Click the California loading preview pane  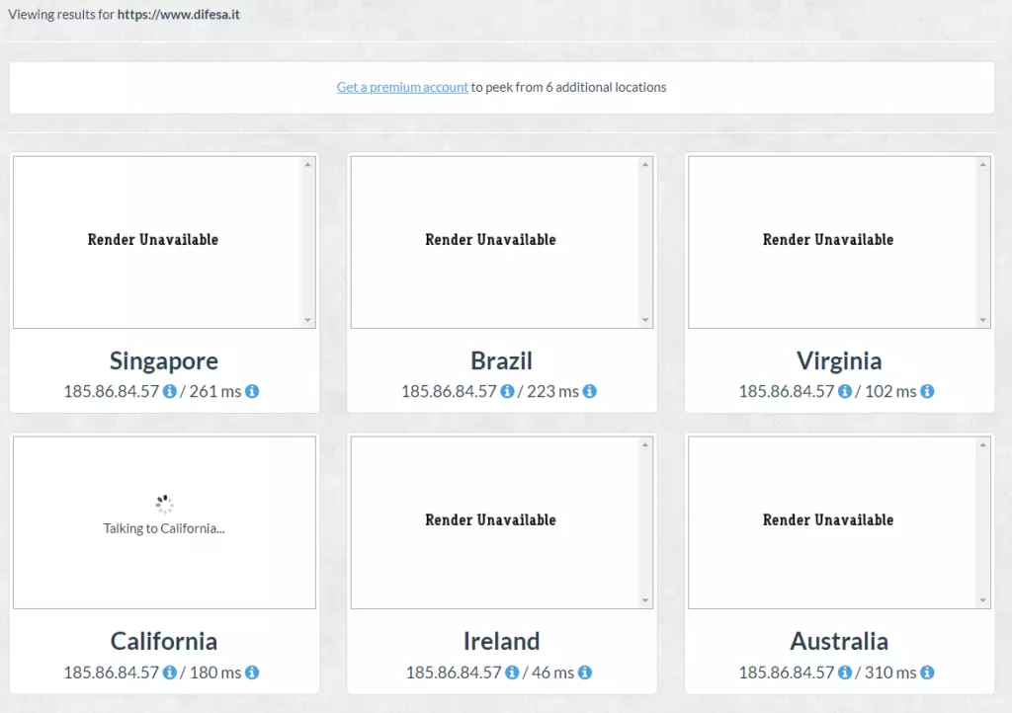tap(164, 522)
